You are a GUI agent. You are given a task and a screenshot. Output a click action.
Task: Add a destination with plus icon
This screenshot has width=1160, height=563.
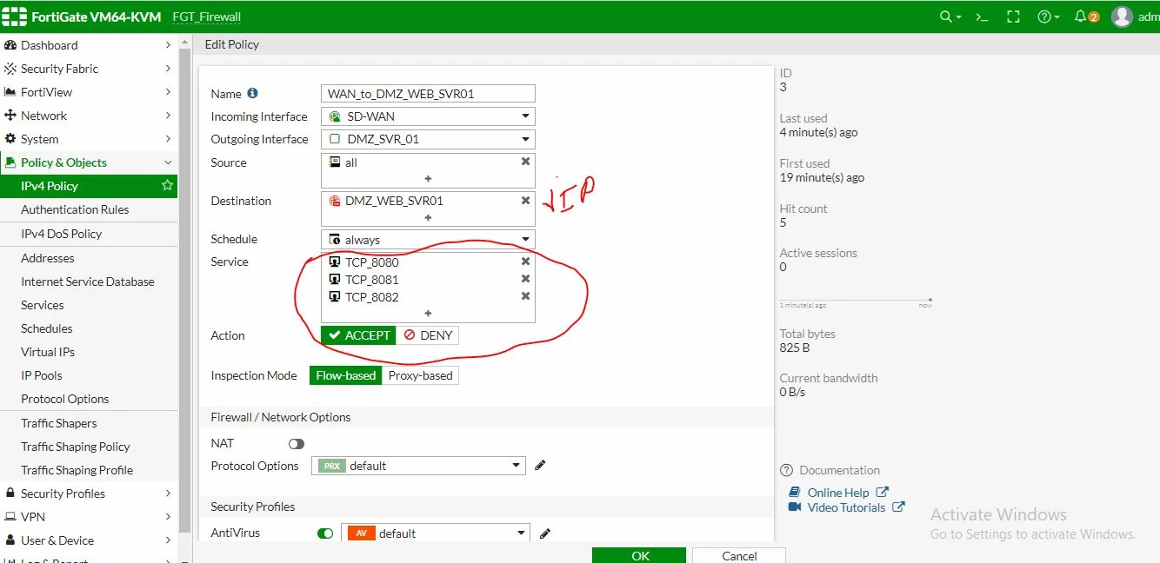428,218
